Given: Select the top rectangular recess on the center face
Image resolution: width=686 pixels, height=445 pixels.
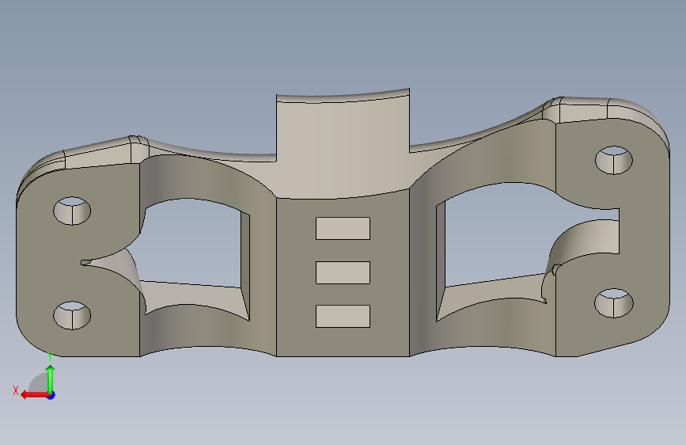Looking at the screenshot, I should point(343,228).
